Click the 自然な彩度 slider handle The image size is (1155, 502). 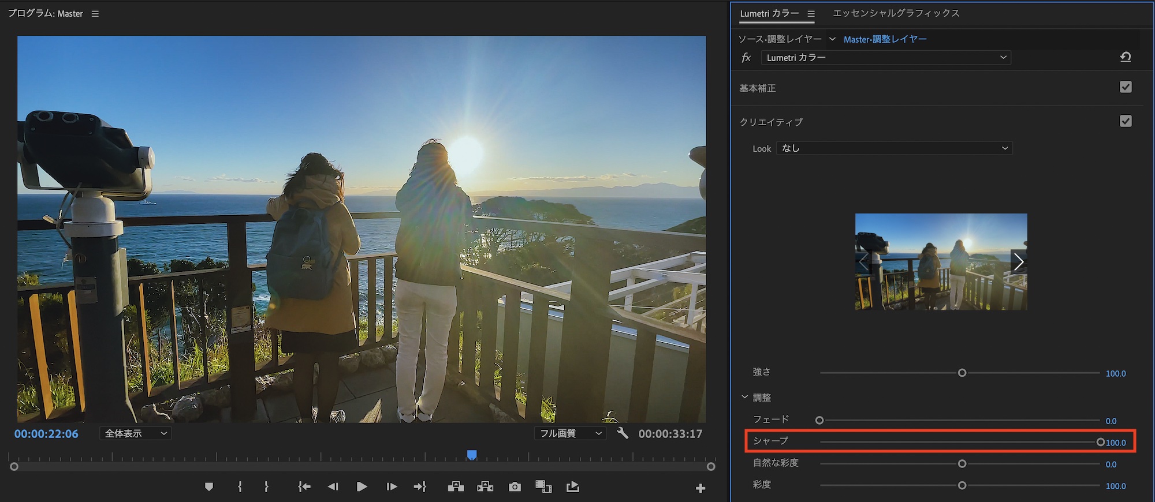click(x=962, y=464)
